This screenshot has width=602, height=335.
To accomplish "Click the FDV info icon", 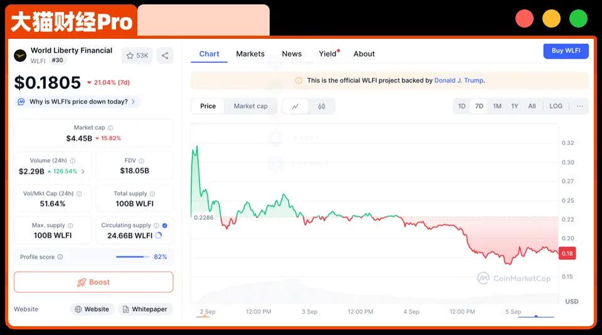I will (141, 161).
